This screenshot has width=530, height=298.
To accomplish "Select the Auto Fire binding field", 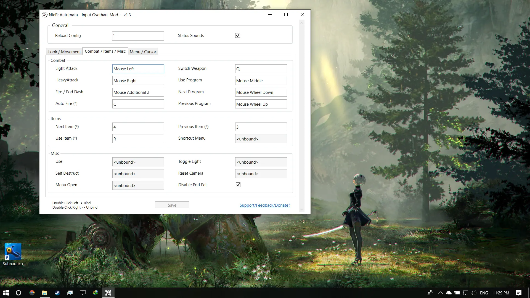I will coord(138,104).
